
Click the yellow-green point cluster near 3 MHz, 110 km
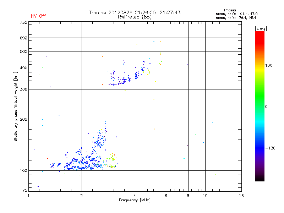click(x=111, y=161)
